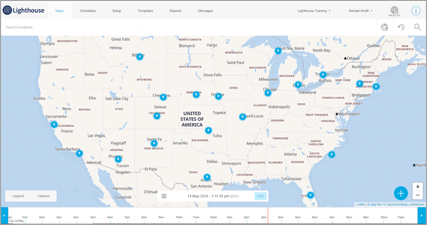Click the Legend button
Screen dimensions: 427x225
point(18,196)
